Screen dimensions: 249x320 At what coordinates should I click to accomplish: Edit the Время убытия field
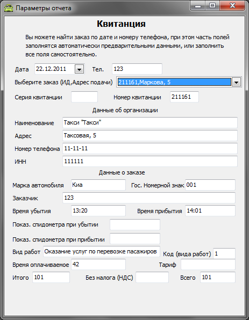pyautogui.click(x=98, y=210)
